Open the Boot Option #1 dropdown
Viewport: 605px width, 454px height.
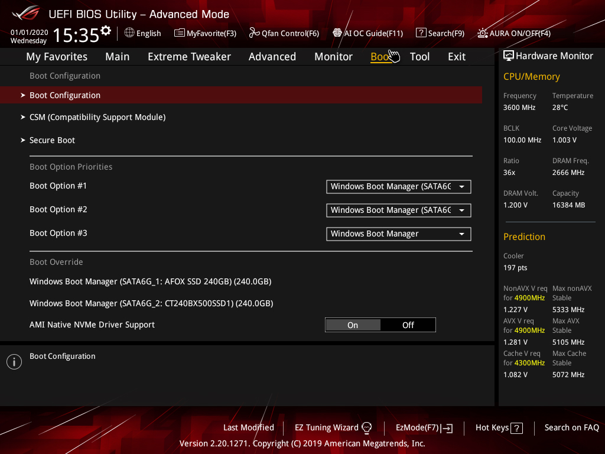point(399,187)
